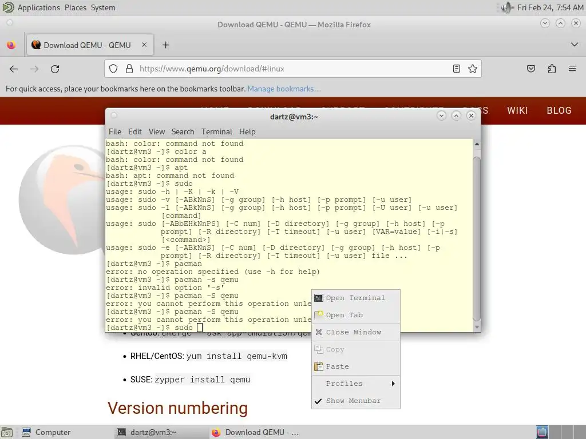Expand the Profiles submenu arrow

point(393,384)
